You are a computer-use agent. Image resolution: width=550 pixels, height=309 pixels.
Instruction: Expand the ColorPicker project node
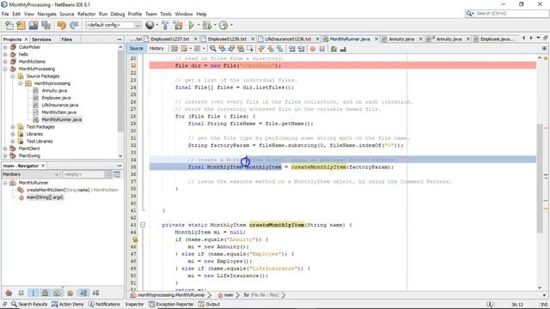[x=5, y=47]
